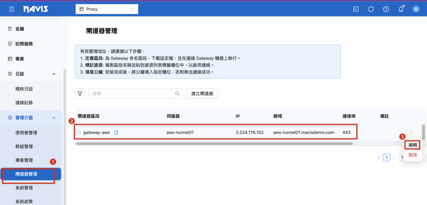Viewport: 427px width, 205px height.
Task: Open the Proxy project dropdown
Action: [107, 9]
